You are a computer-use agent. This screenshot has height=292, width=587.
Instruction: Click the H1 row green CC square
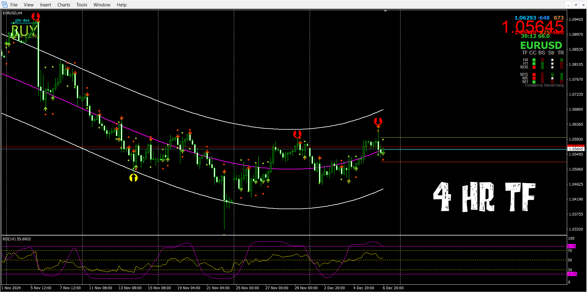[x=534, y=64]
